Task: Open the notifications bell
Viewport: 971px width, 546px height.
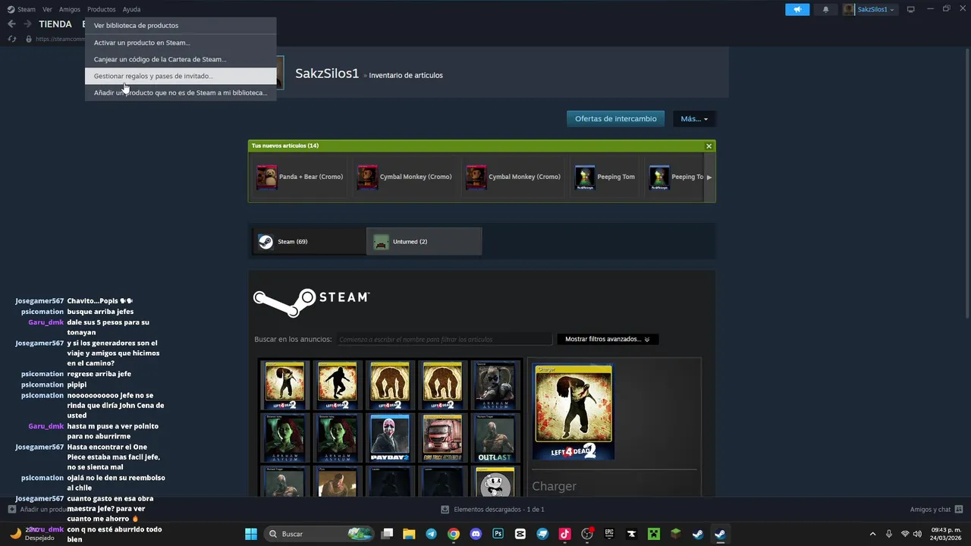Action: tap(825, 9)
